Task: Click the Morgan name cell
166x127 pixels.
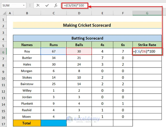Action: 27,71
